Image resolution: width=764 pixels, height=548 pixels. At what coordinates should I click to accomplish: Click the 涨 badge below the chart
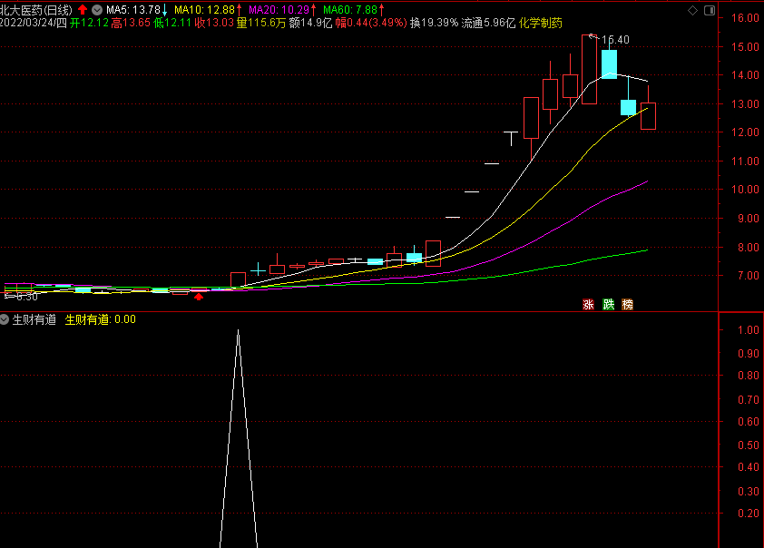point(588,305)
